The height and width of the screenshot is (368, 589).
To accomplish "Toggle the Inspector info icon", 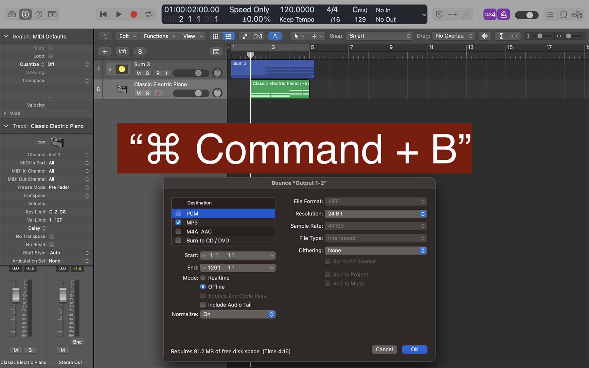I will (x=25, y=14).
